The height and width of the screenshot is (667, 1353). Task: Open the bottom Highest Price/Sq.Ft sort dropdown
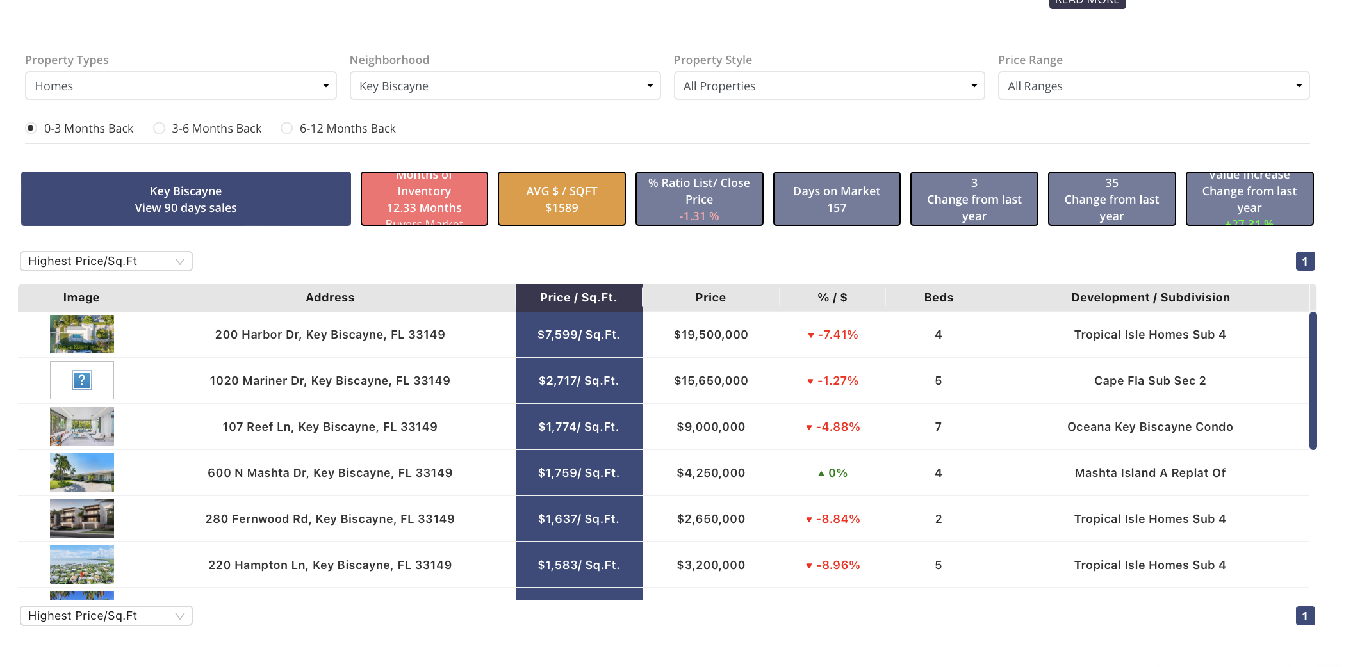coord(106,616)
